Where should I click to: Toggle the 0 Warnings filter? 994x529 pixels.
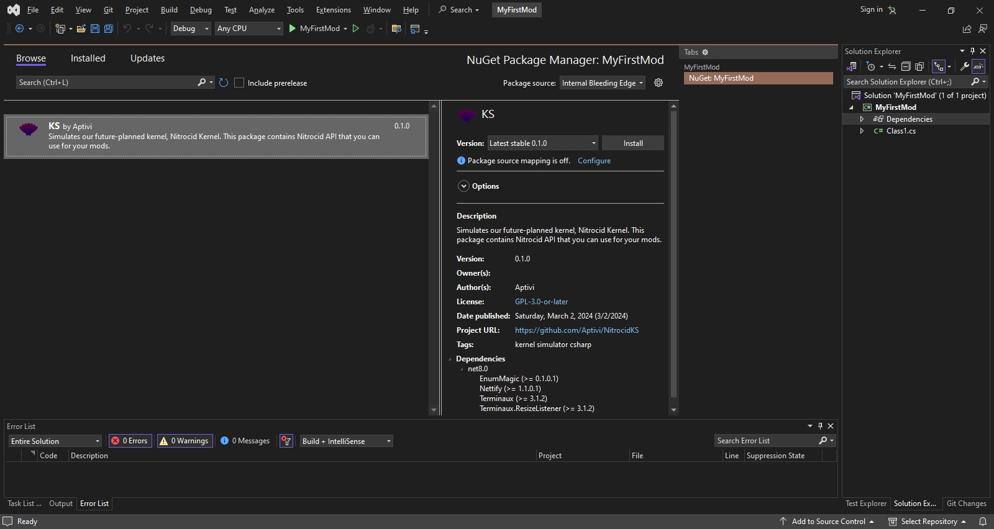[x=185, y=441]
